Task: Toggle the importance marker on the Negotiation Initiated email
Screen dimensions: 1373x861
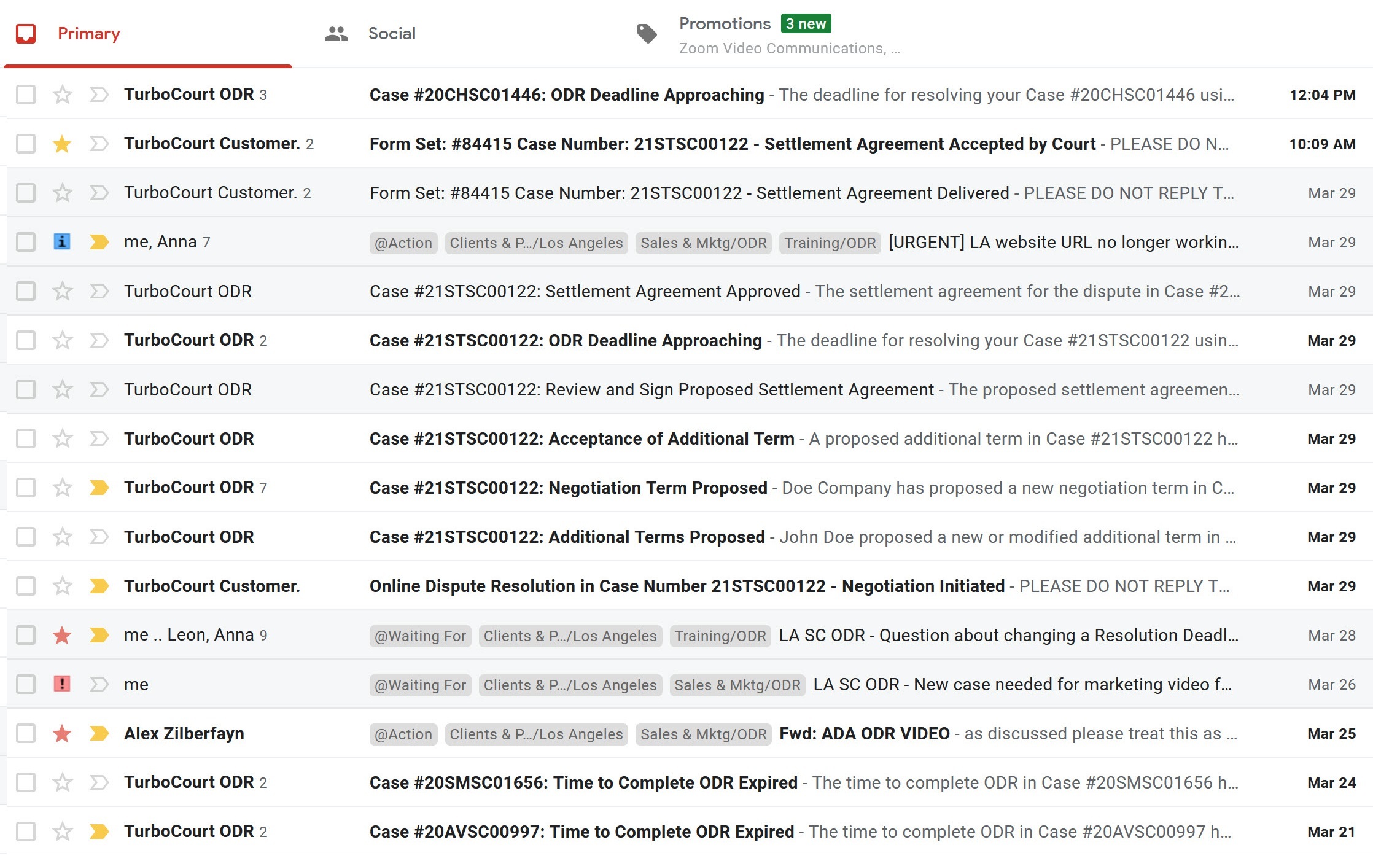Action: pyautogui.click(x=99, y=586)
